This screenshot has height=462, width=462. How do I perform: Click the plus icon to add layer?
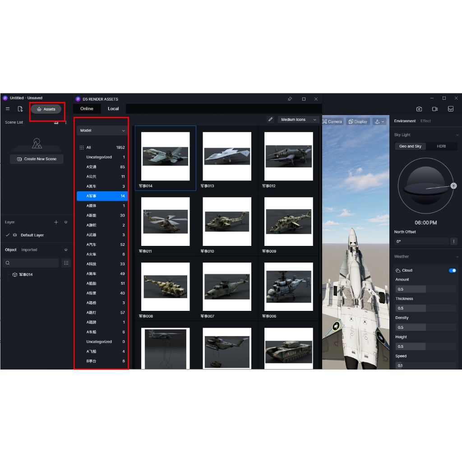tap(56, 222)
